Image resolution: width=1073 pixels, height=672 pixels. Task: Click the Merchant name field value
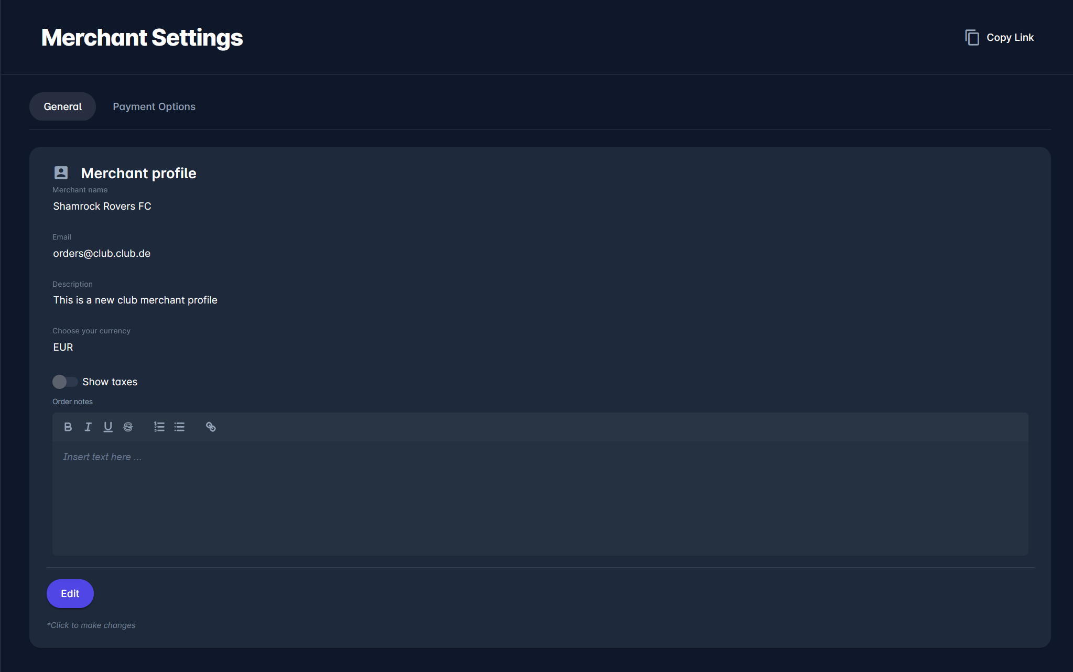102,206
